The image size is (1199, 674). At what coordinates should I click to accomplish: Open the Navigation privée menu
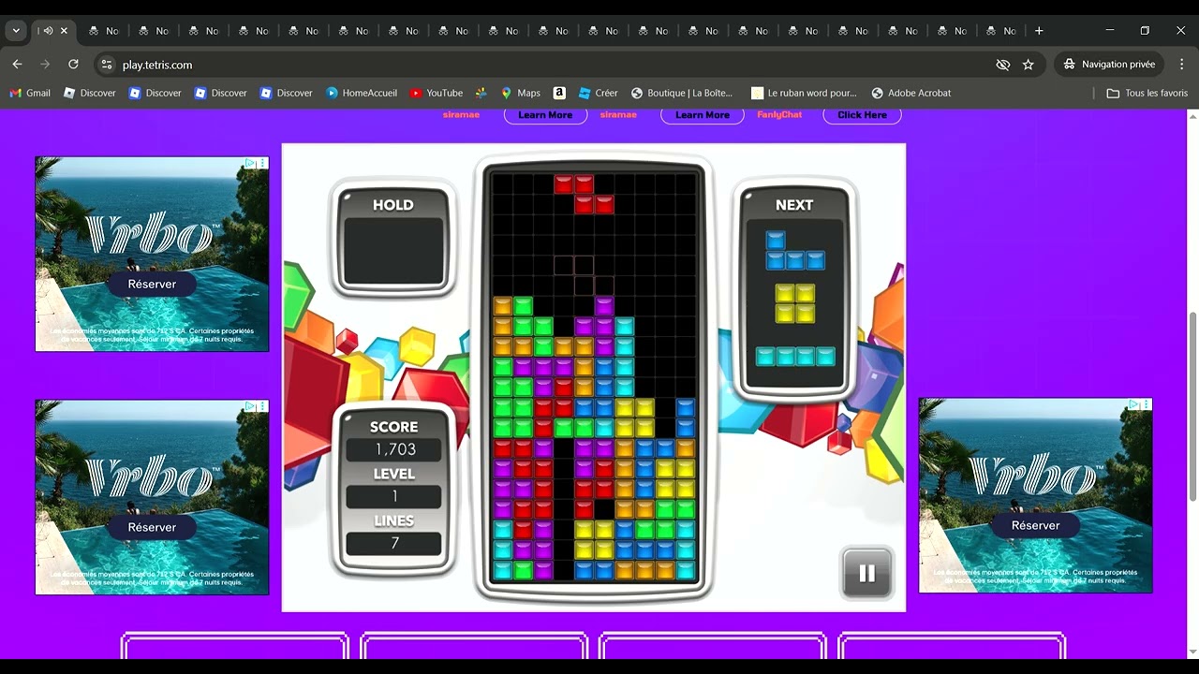pos(1109,65)
